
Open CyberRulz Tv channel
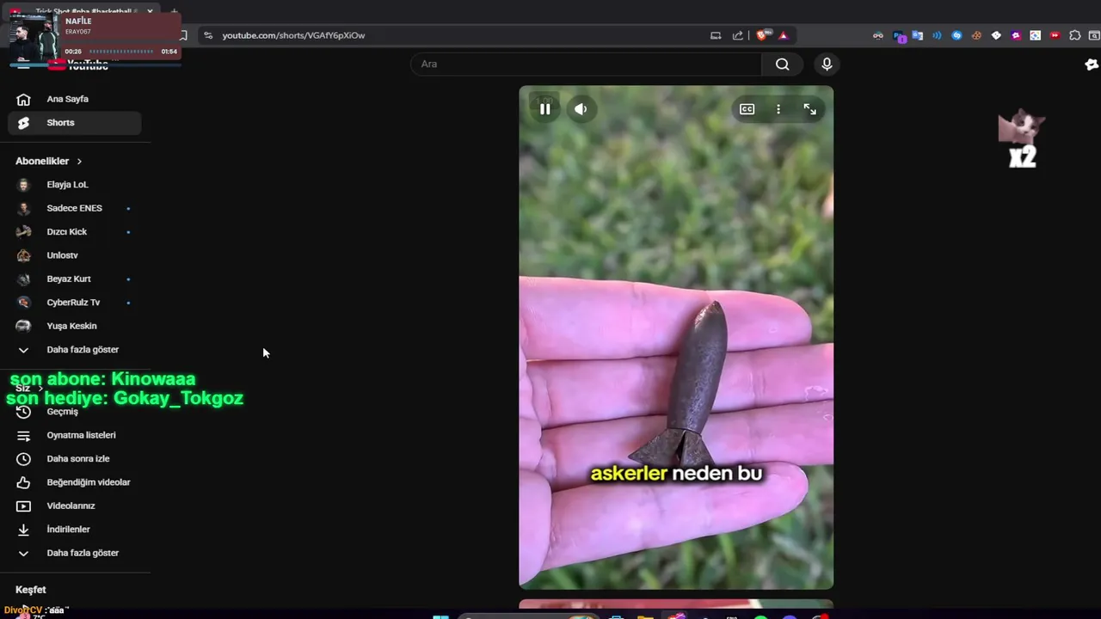75,303
